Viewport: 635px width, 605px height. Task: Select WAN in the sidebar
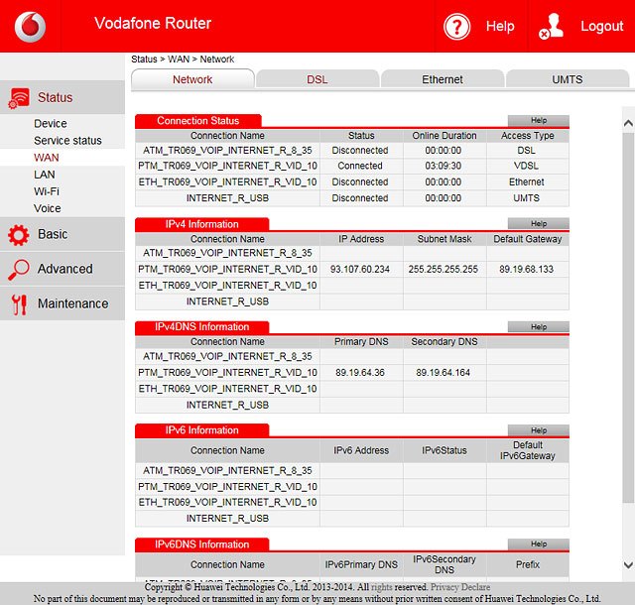(x=47, y=158)
